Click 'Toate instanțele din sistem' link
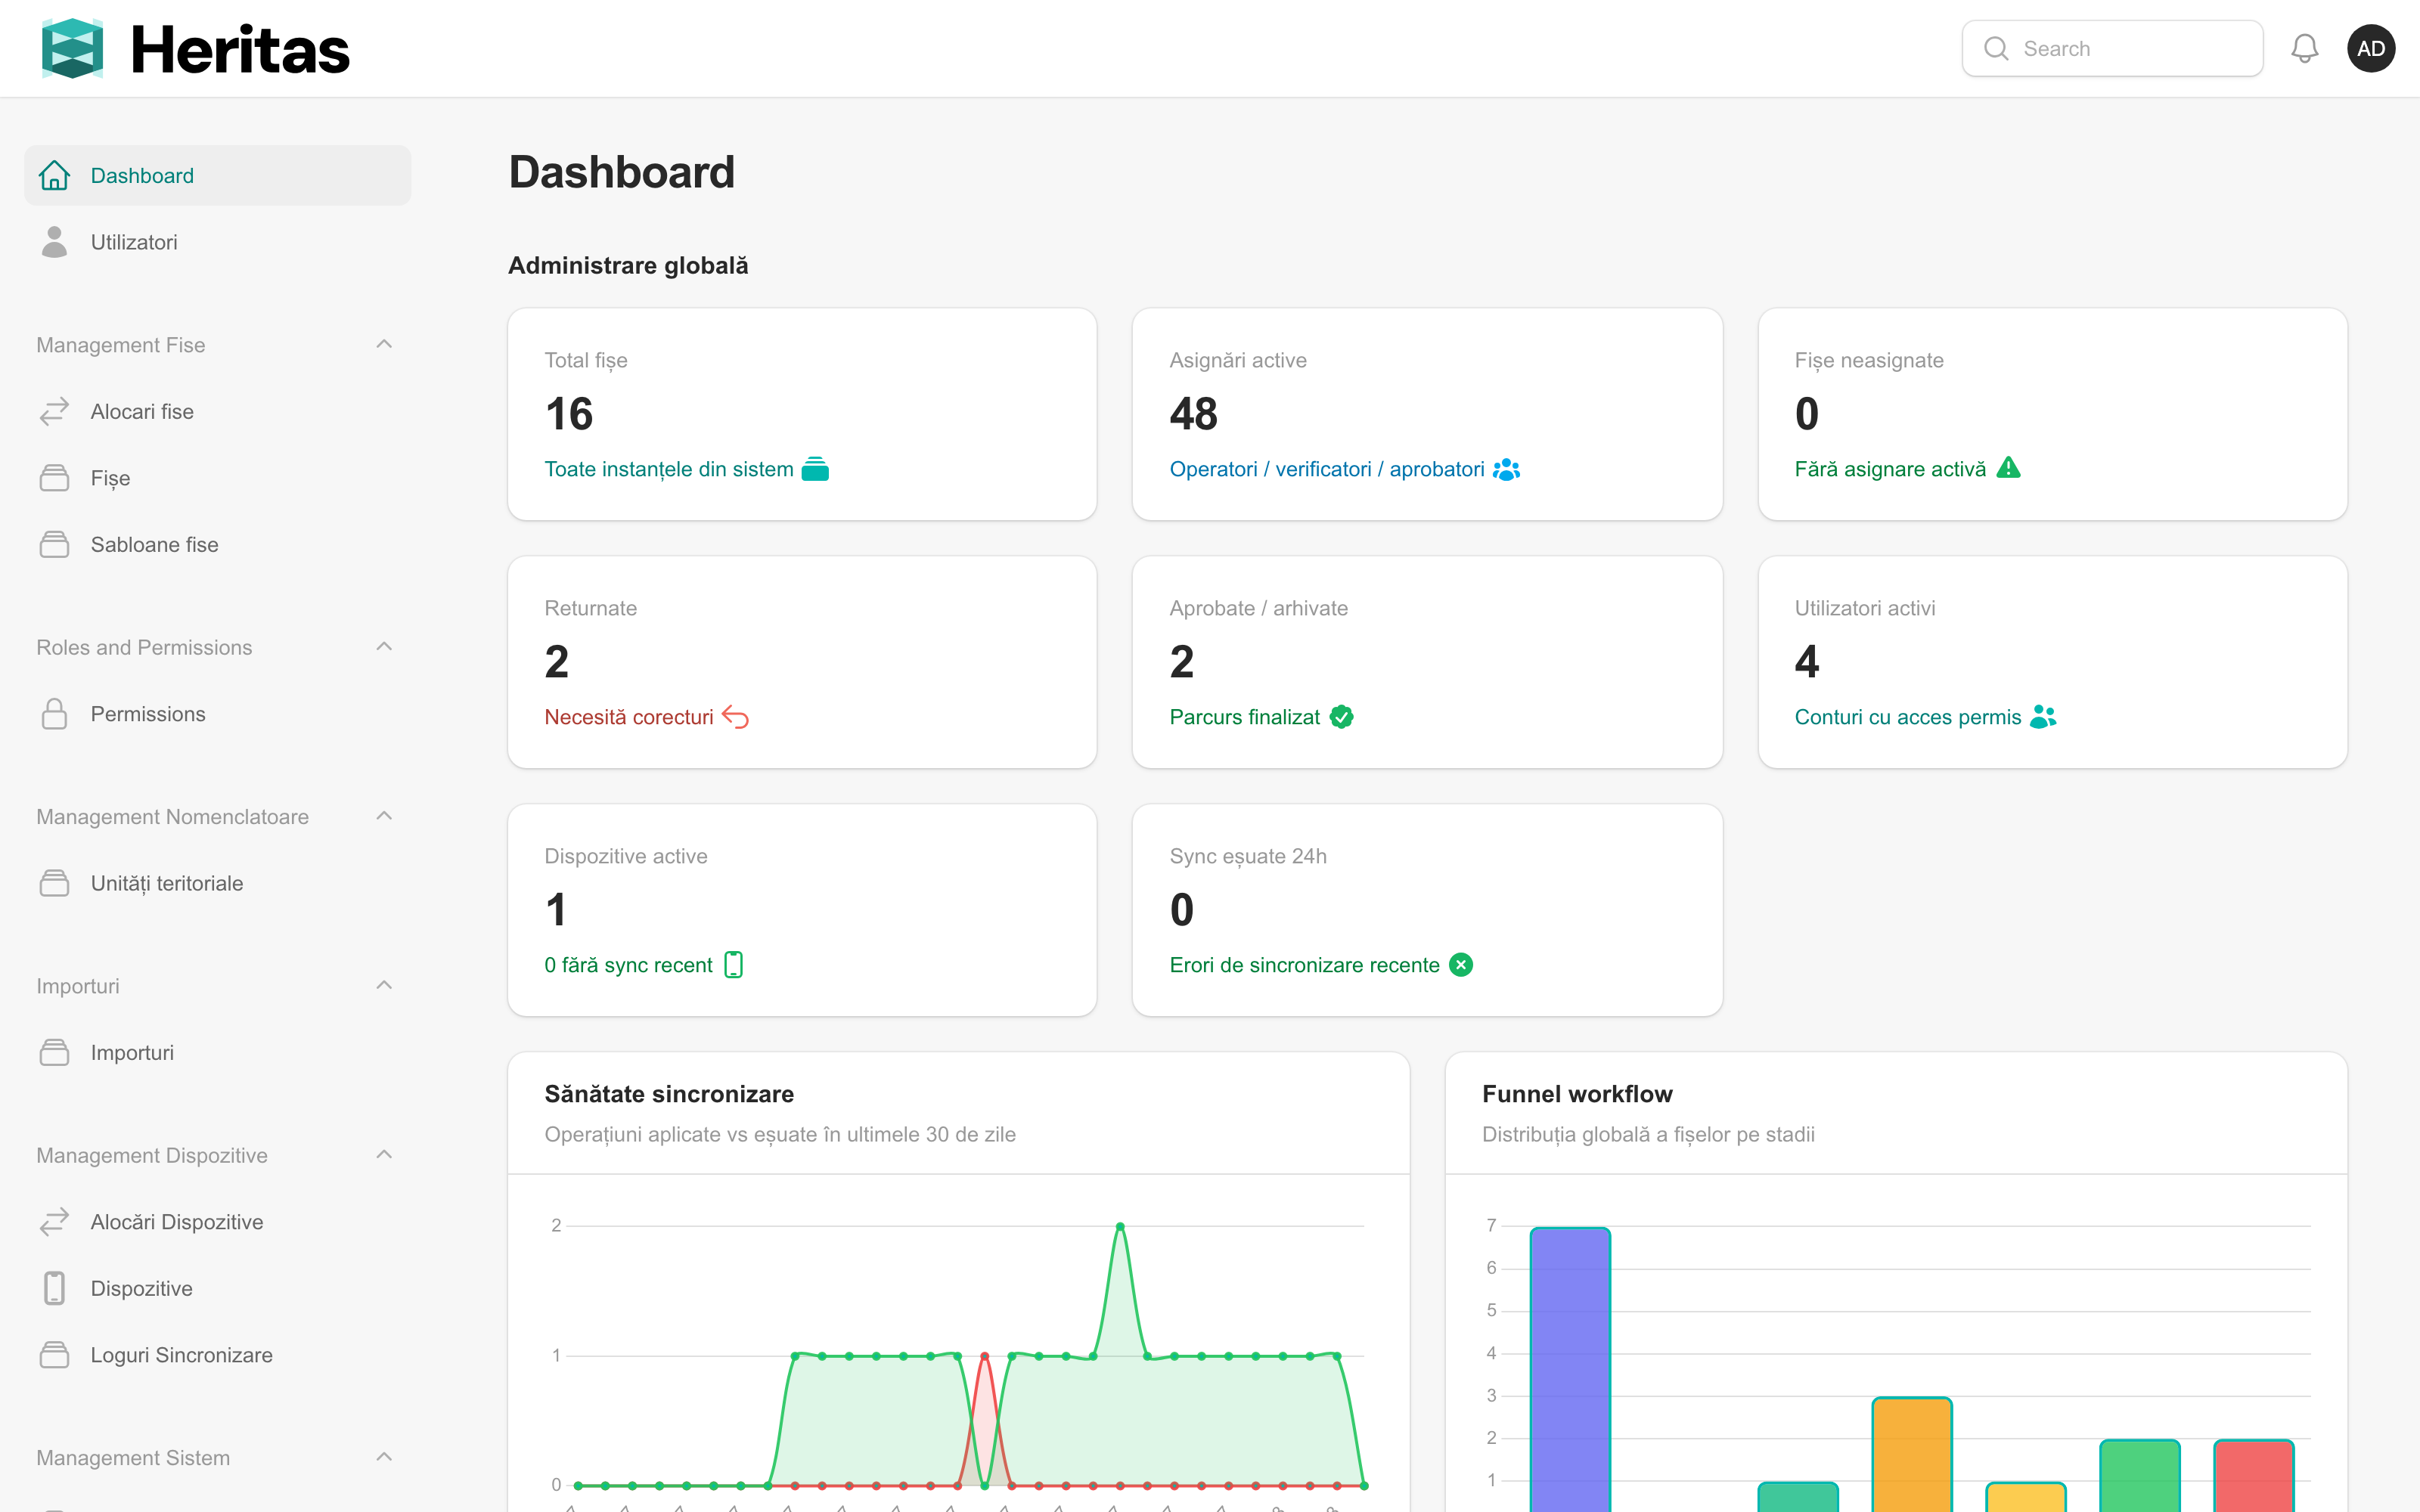Viewport: 2420px width, 1512px height. click(668, 469)
